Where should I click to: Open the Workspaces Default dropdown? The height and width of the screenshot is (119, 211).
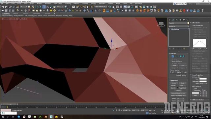click(203, 4)
